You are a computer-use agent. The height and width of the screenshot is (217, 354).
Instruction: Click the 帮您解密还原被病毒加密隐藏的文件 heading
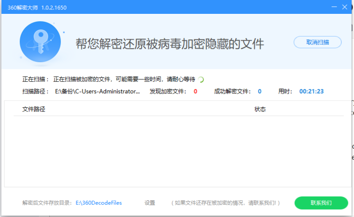click(170, 44)
